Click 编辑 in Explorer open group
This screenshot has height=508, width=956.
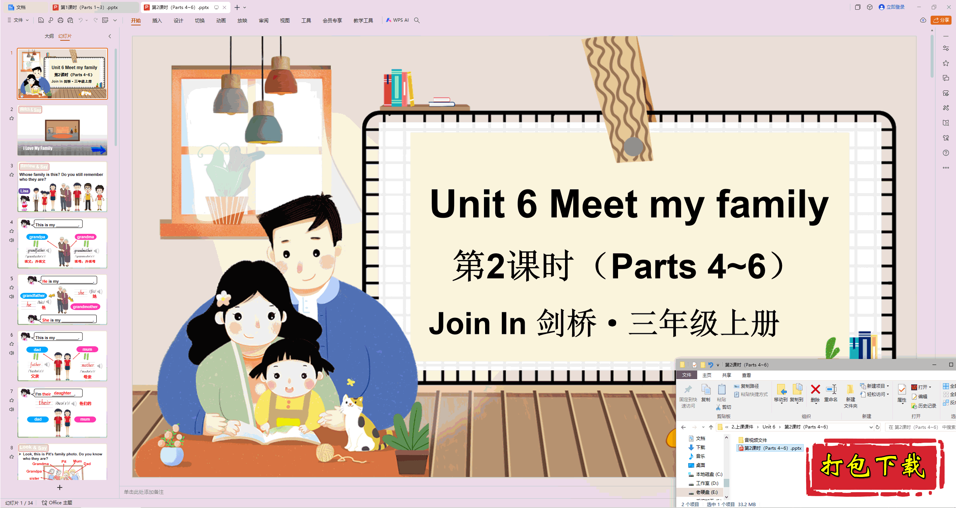919,396
